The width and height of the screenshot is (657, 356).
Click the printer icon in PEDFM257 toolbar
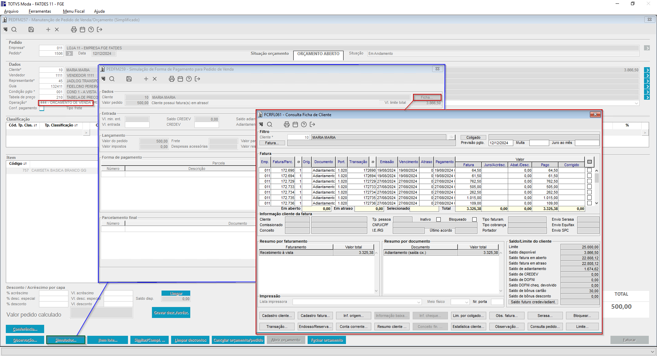tap(74, 29)
